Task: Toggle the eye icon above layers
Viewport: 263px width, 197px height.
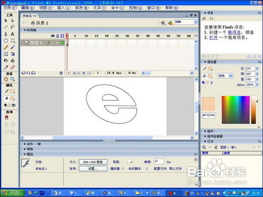Action: click(53, 36)
